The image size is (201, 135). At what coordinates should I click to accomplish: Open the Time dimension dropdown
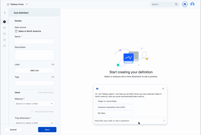pos(34,122)
